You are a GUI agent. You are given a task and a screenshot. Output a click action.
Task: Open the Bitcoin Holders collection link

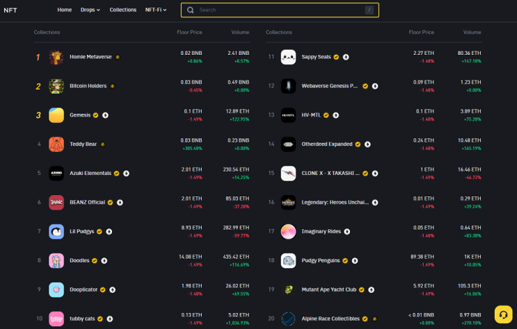pyautogui.click(x=88, y=86)
